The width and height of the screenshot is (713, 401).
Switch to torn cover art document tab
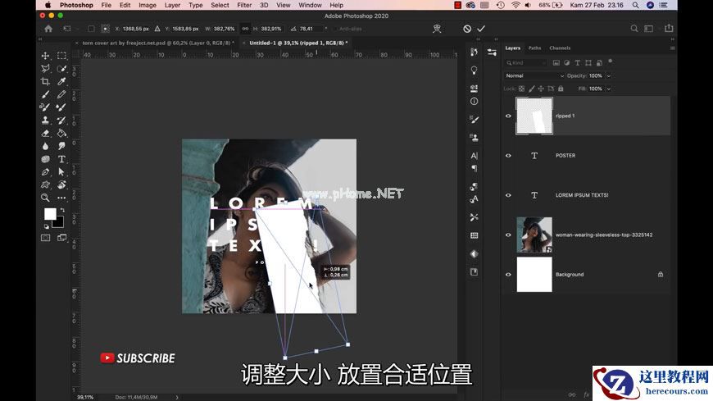coord(157,43)
